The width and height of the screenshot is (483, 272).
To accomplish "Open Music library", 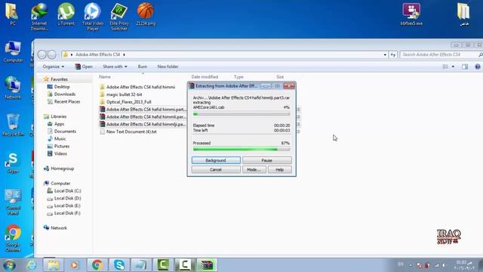I will point(57,139).
